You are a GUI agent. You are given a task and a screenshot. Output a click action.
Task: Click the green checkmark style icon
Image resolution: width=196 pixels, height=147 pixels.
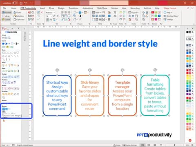point(38,20)
